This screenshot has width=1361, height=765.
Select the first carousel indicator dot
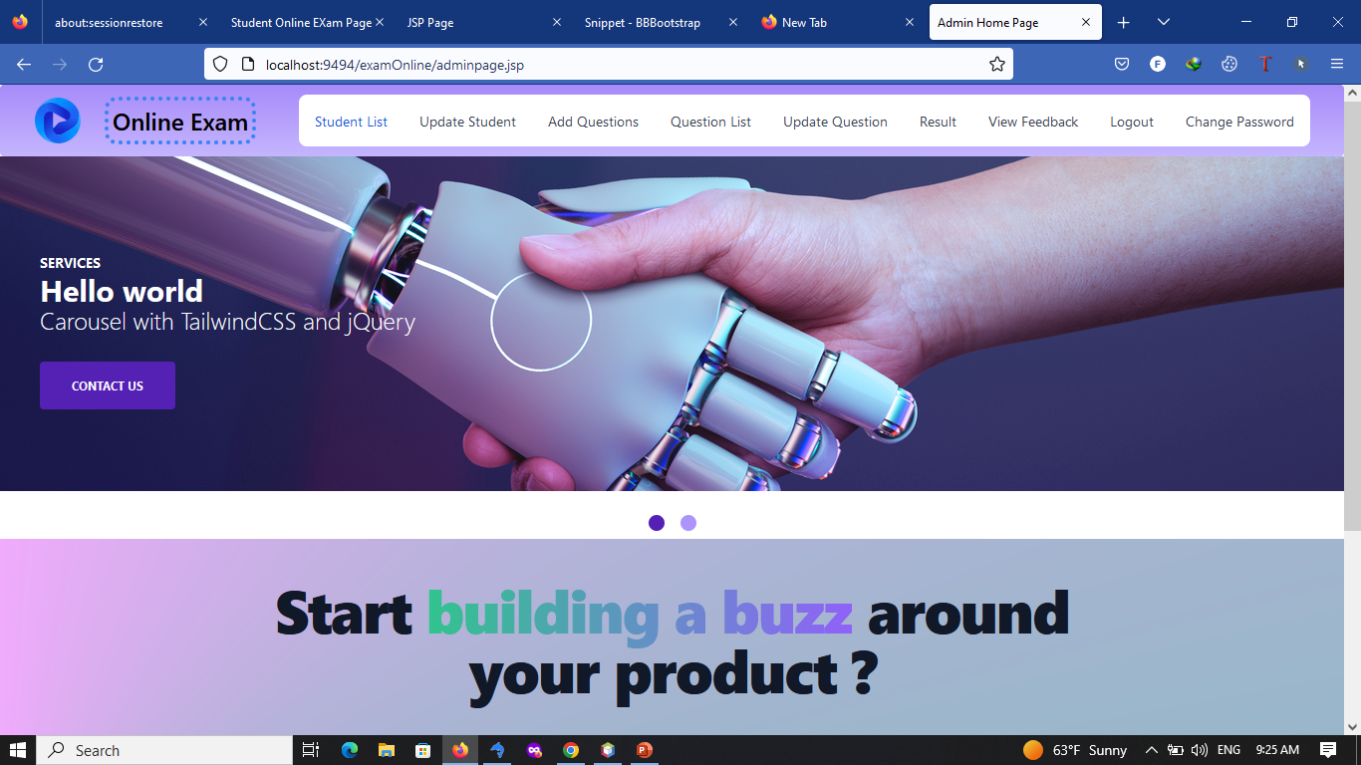(657, 523)
